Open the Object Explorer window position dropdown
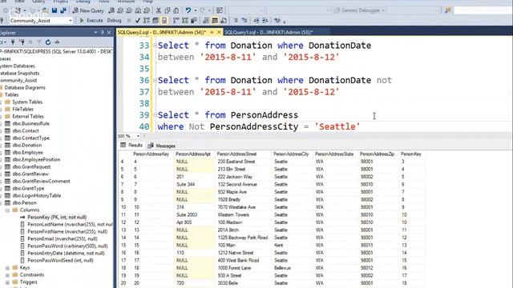The image size is (513, 288). point(95,32)
